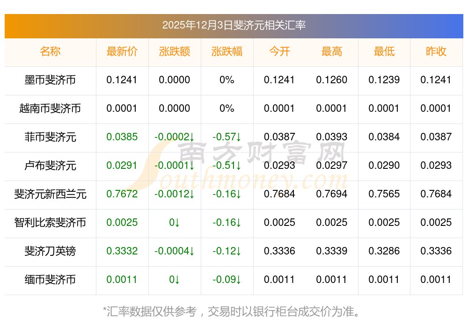Select the 最高 column header
Viewport: 468px width, 326px height.
pyautogui.click(x=331, y=51)
